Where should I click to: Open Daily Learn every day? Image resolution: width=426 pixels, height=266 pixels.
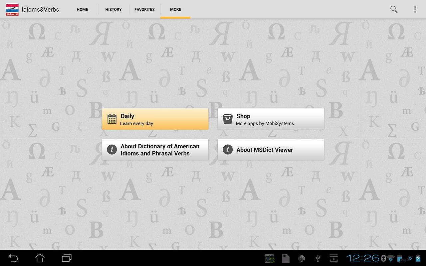[x=155, y=119]
